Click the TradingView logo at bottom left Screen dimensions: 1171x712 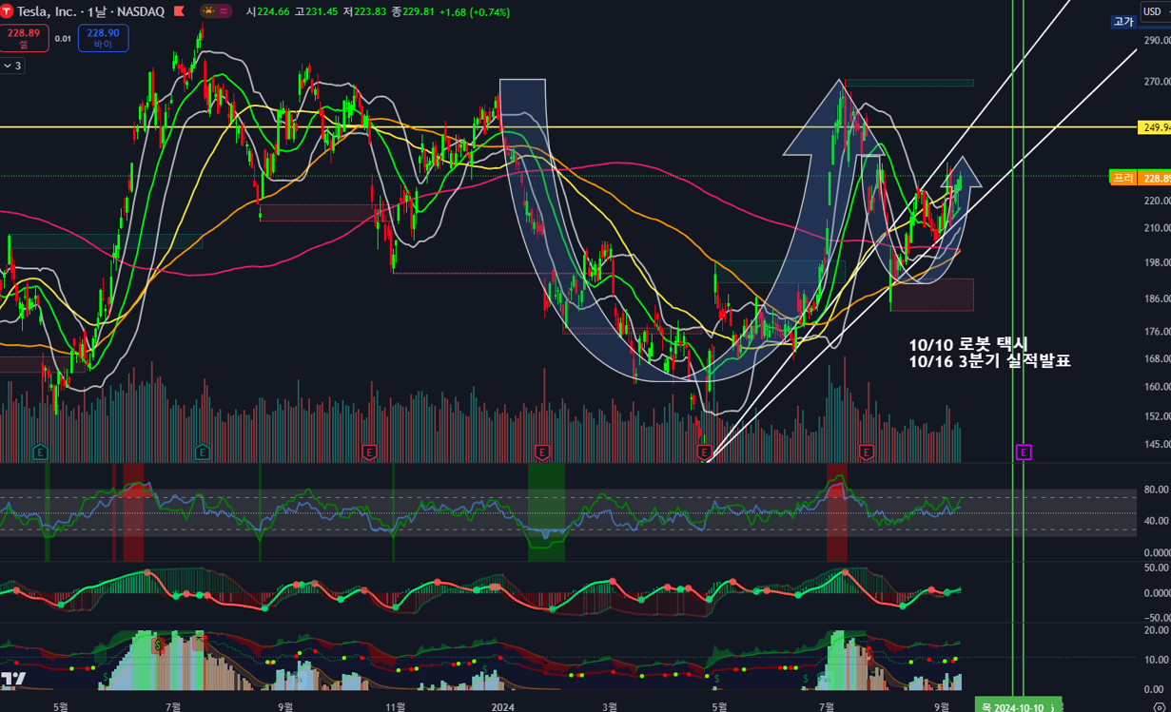click(x=13, y=678)
